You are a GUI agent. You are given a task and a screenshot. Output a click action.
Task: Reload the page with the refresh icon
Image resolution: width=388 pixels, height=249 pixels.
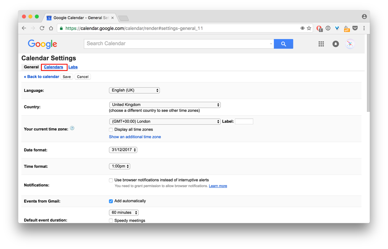click(x=42, y=28)
